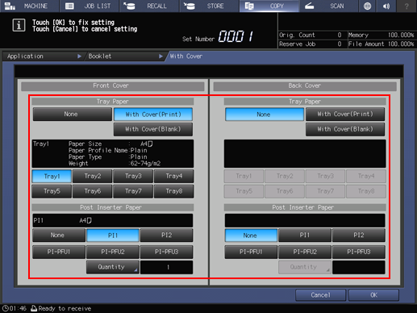Click the Ready to receive status icon
The width and height of the screenshot is (417, 313).
point(34,308)
